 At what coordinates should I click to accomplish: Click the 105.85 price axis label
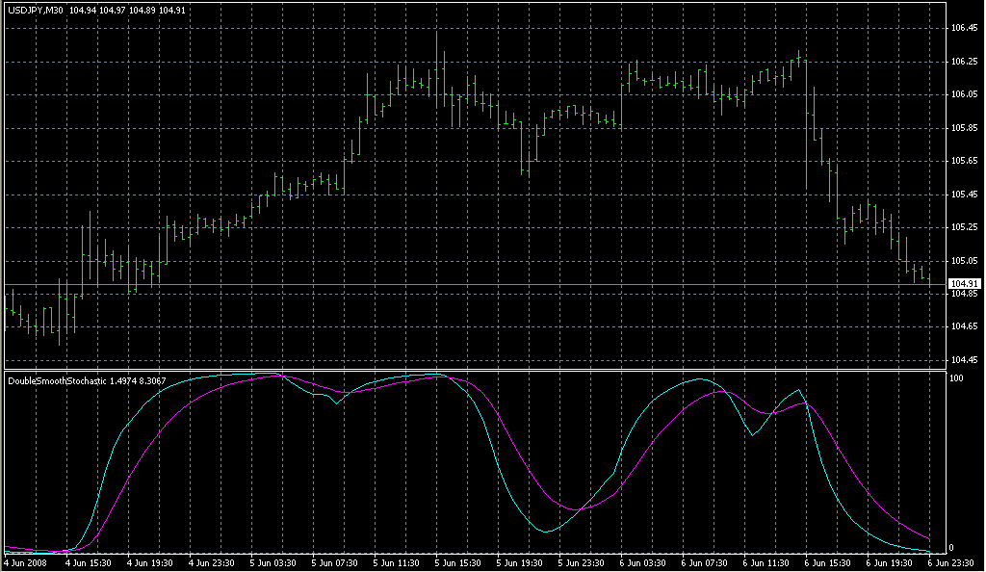tap(963, 128)
